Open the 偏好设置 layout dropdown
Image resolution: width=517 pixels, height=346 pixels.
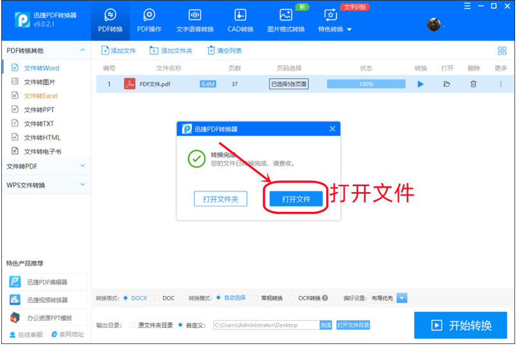click(401, 298)
